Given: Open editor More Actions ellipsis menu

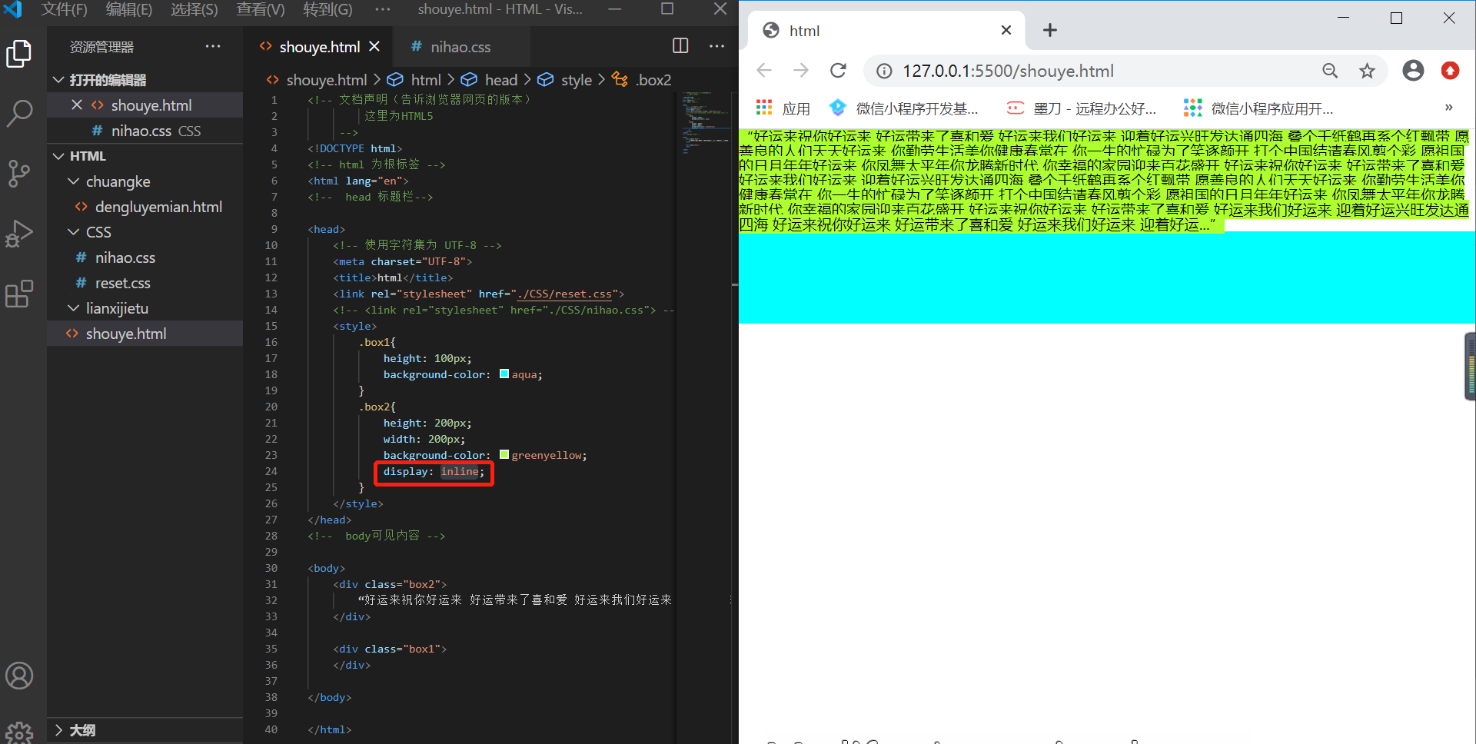Looking at the screenshot, I should point(717,46).
